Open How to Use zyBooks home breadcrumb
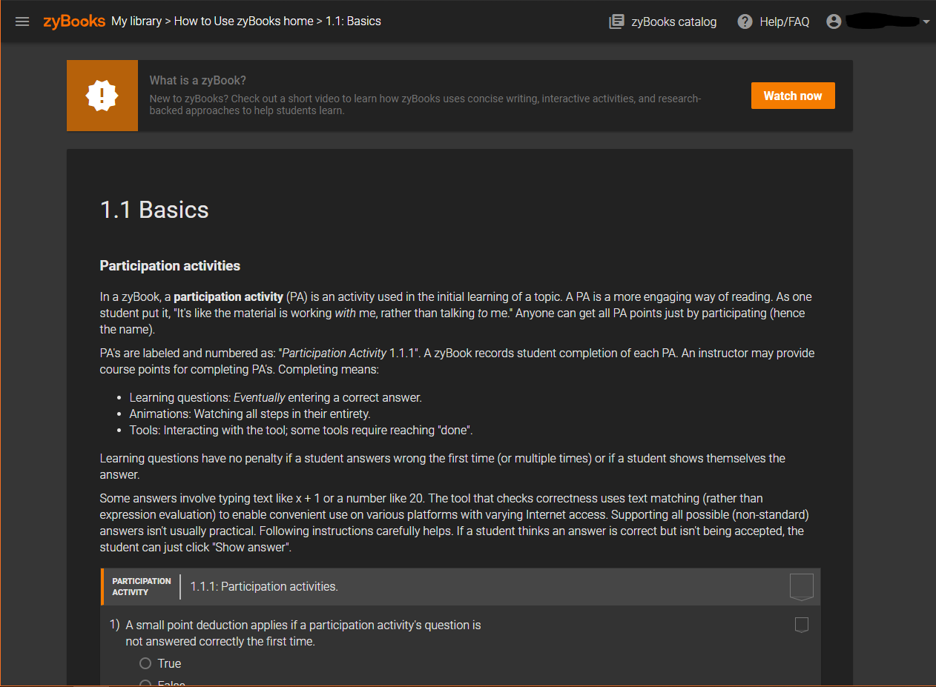Viewport: 936px width, 687px height. click(x=243, y=21)
